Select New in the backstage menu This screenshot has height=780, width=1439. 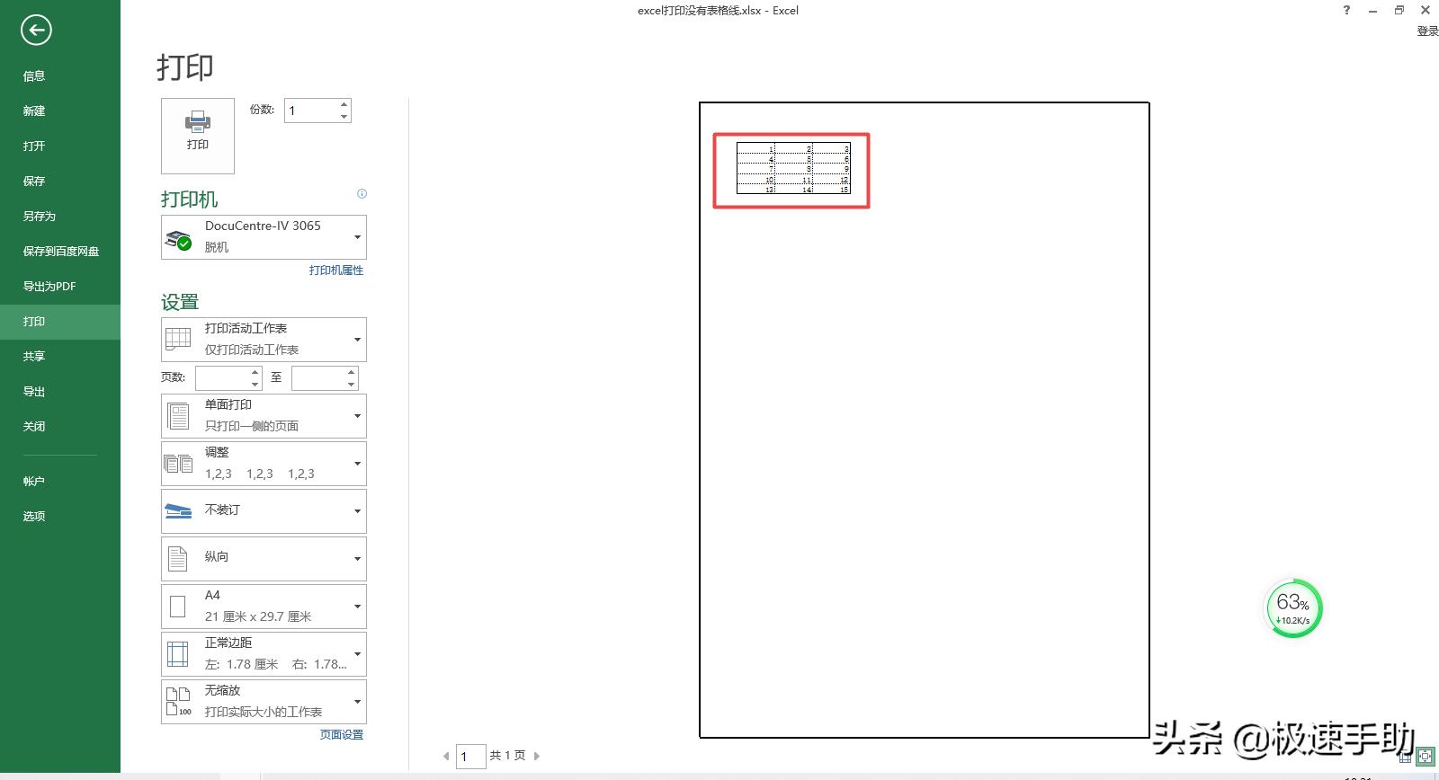click(60, 111)
